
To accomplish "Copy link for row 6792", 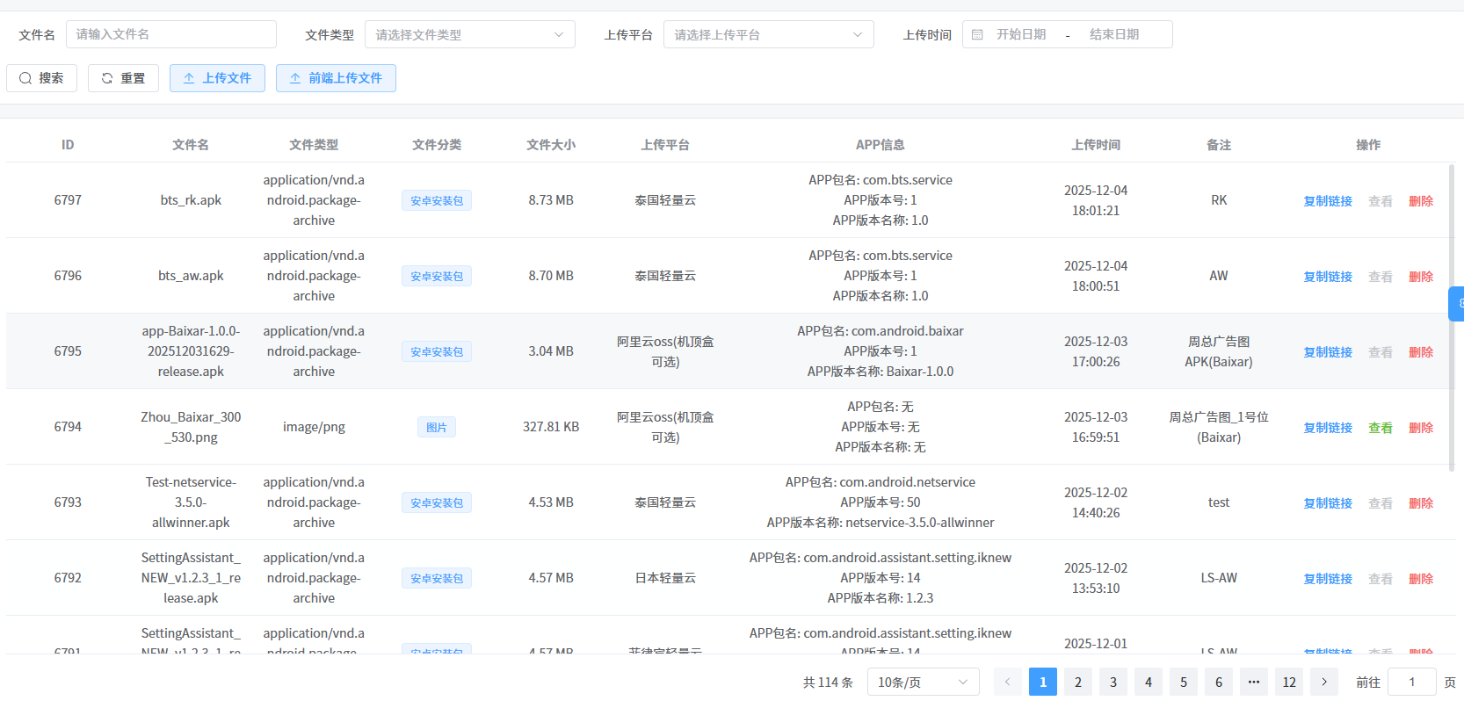I will coord(1328,579).
